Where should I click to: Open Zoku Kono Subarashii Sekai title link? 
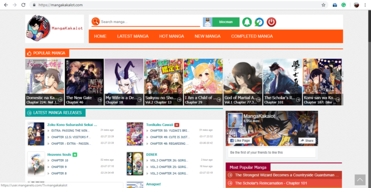[x=72, y=124]
